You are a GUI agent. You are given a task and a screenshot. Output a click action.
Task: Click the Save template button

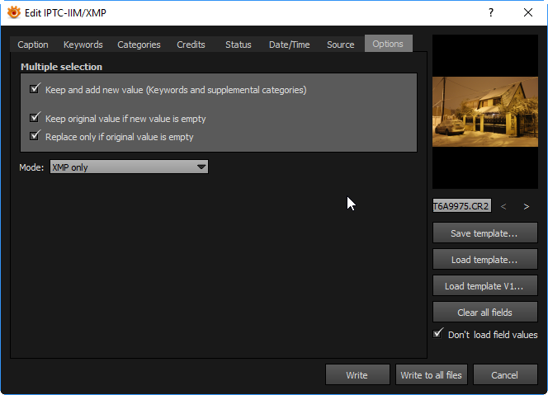[x=484, y=233]
